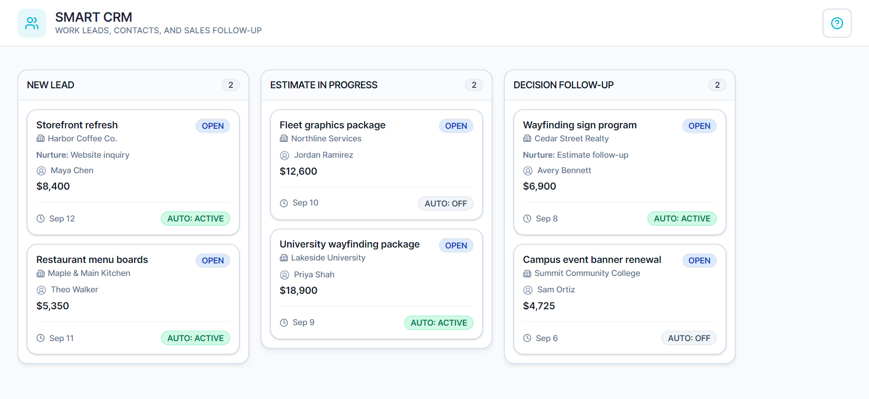The height and width of the screenshot is (399, 869).
Task: Toggle AUTO: OFF on Fleet graphics package
Action: 446,204
